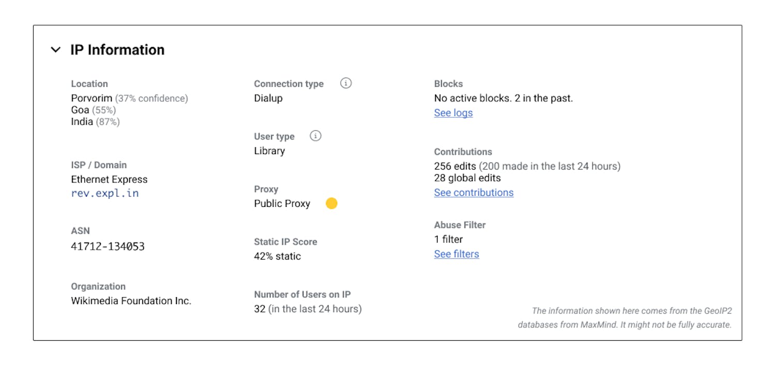The width and height of the screenshot is (776, 365).
Task: Open the See filters link
Action: [456, 254]
